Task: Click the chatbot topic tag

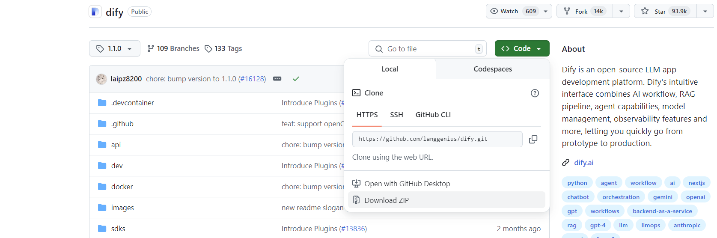Action: coord(578,197)
